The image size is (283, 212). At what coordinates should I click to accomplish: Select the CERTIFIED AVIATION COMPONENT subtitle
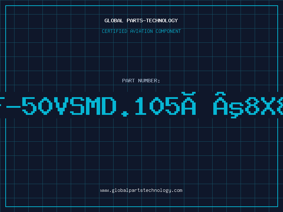(141, 31)
